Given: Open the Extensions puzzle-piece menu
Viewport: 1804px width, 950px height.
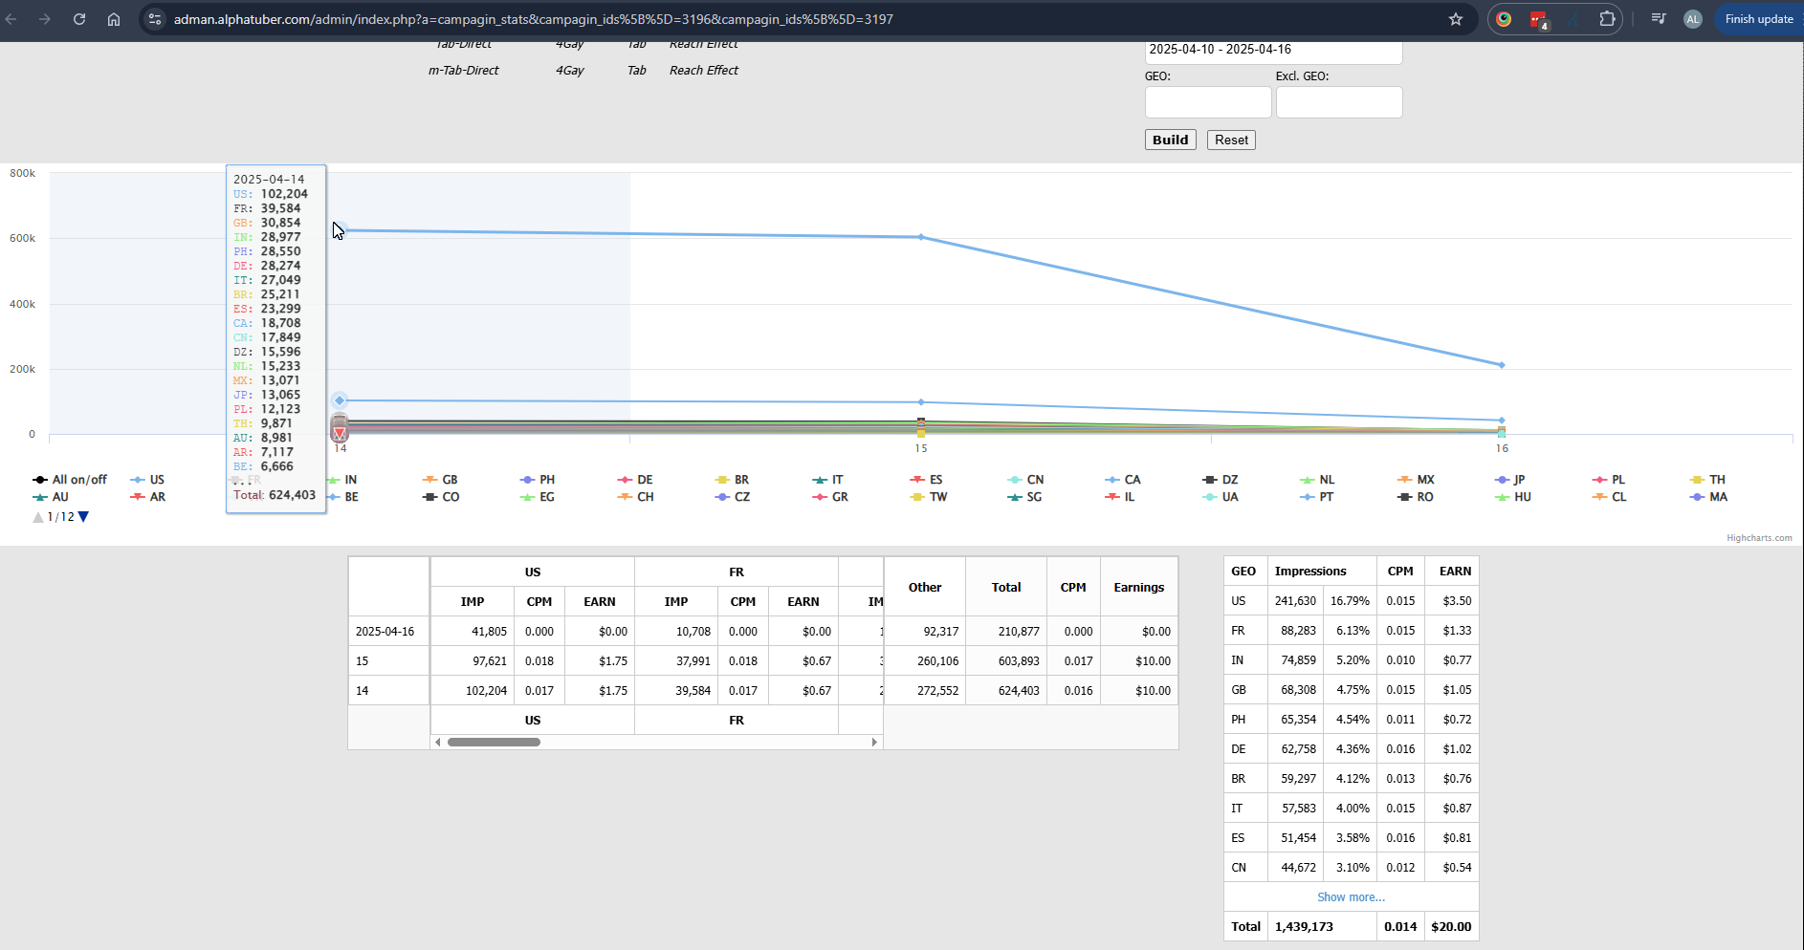Looking at the screenshot, I should click(1607, 19).
